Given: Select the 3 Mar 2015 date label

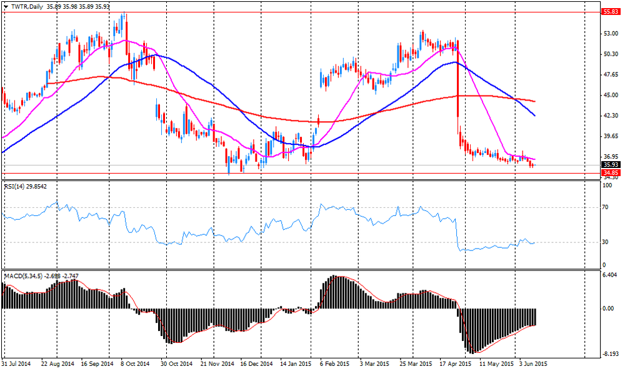Looking at the screenshot, I should click(x=374, y=364).
